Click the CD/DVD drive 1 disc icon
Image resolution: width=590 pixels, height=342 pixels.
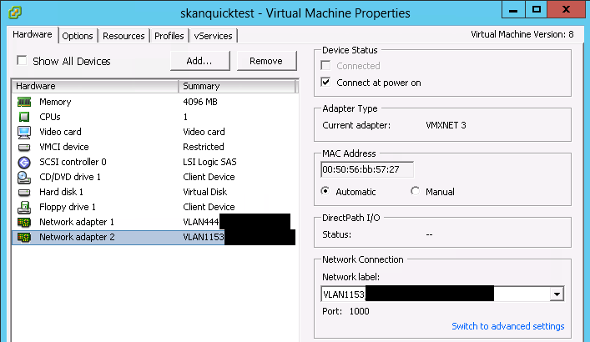pyautogui.click(x=24, y=177)
